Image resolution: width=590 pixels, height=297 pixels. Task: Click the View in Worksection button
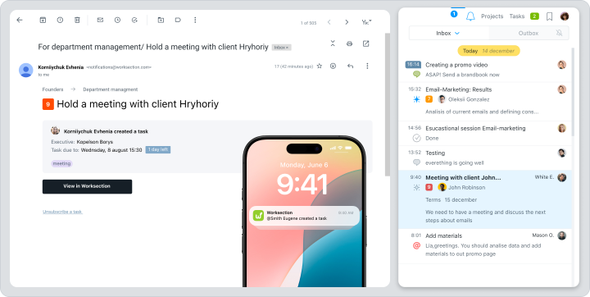click(x=88, y=186)
